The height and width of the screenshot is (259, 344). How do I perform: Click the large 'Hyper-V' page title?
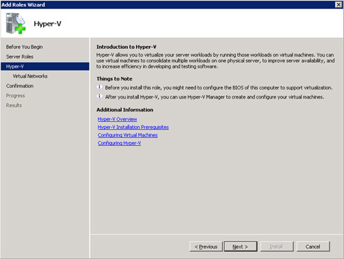coord(47,23)
